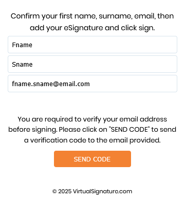This screenshot has width=185, height=203.
Task: Place cursor in the surname box
Action: (x=92, y=64)
